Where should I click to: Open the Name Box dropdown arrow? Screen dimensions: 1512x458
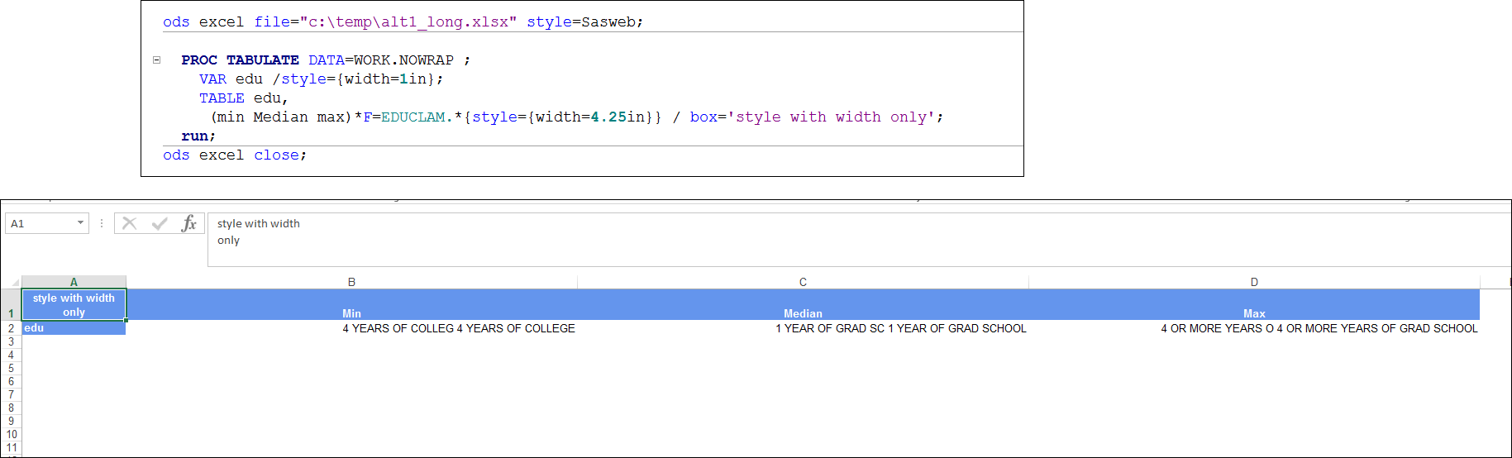coord(80,223)
